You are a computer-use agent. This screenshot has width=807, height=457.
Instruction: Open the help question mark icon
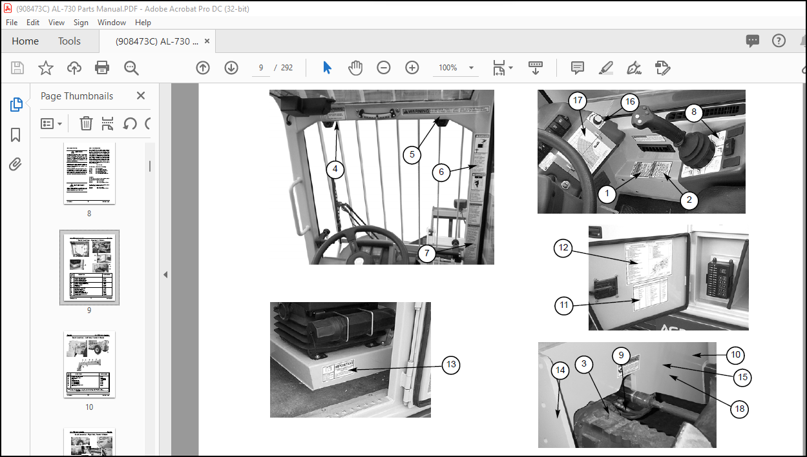coord(779,41)
